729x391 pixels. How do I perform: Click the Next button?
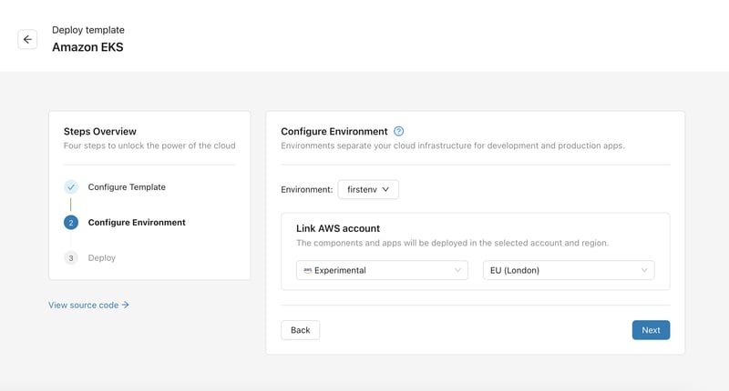point(651,330)
